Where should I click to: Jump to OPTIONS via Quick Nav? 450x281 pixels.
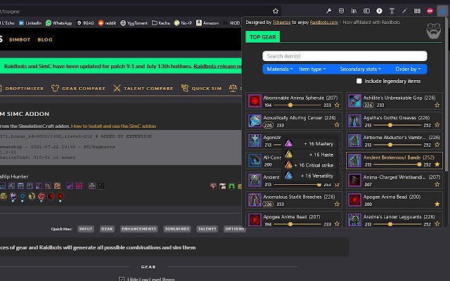[234, 229]
